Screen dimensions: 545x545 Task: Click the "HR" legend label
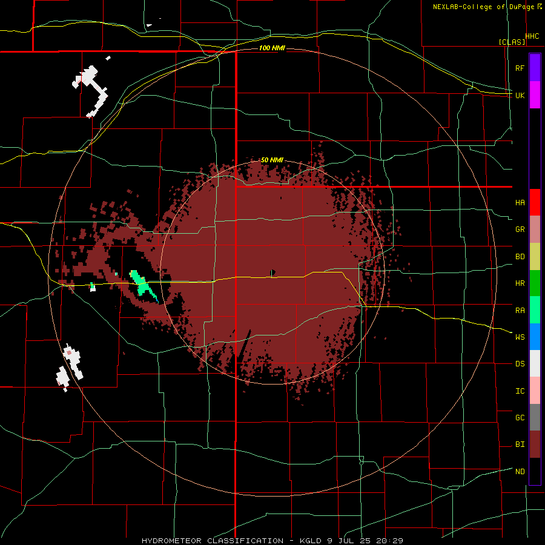click(x=520, y=283)
